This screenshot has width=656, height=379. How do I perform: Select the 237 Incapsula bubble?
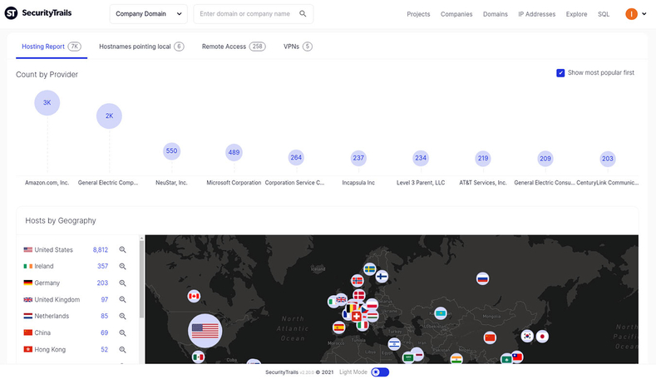click(x=358, y=158)
